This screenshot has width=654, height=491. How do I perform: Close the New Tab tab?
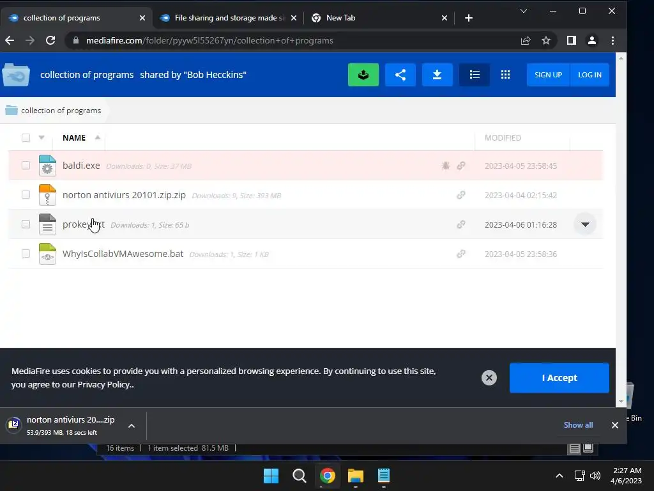pos(445,18)
